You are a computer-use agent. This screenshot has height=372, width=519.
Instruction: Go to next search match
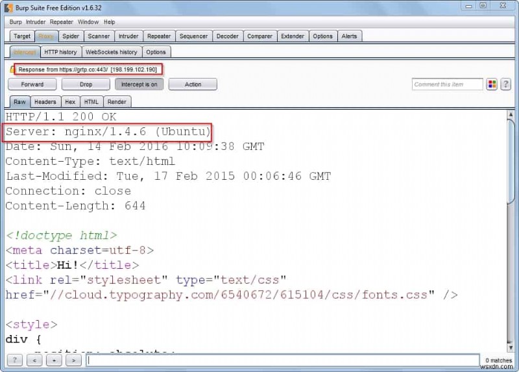click(73, 360)
